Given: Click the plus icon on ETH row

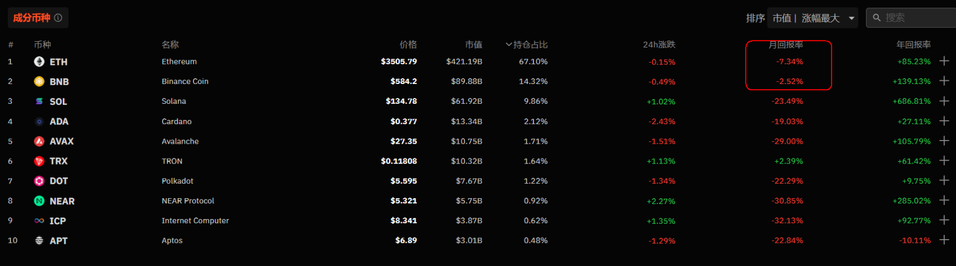Looking at the screenshot, I should 944,61.
